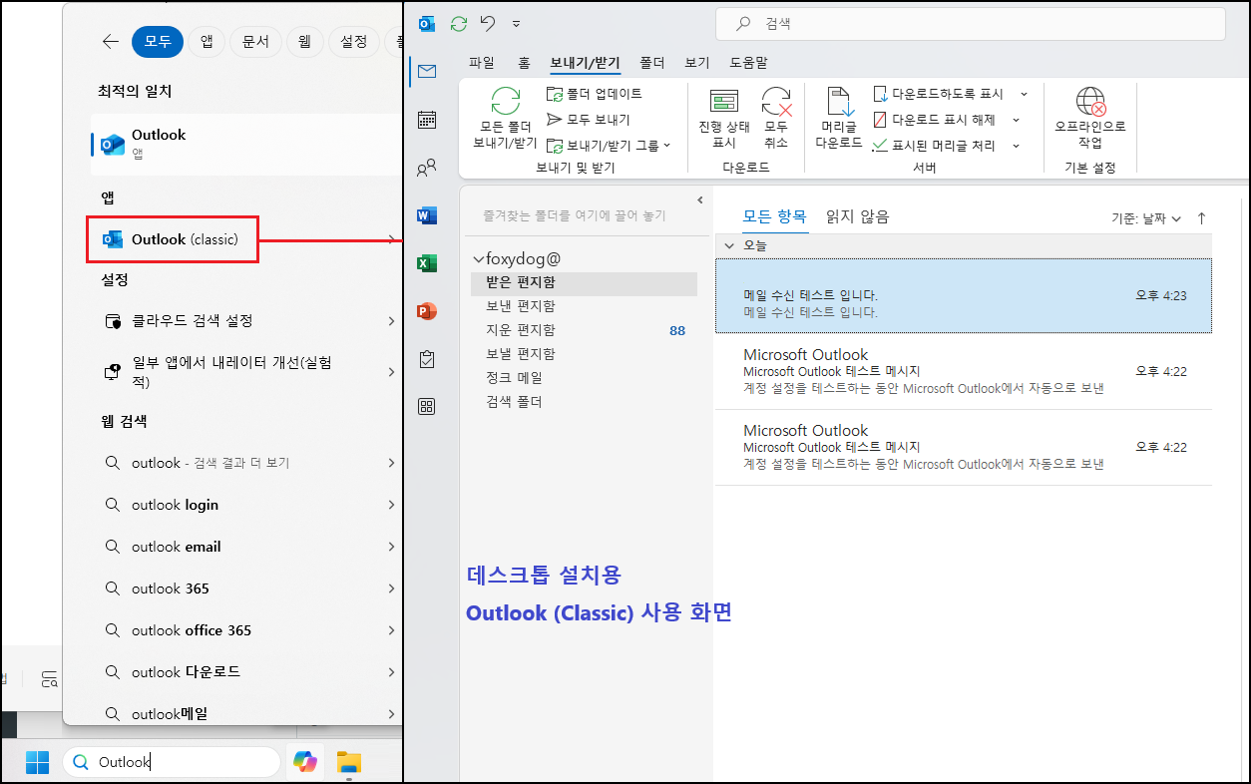Image resolution: width=1251 pixels, height=784 pixels.
Task: Toggle 오프라인으로 작업 mode
Action: click(x=1090, y=118)
